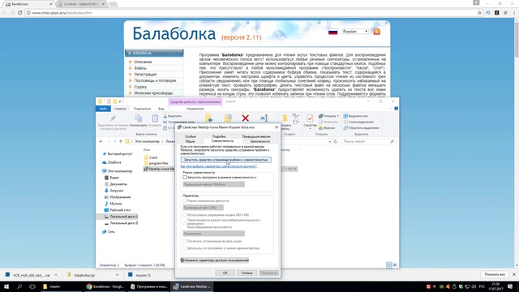Screen dimensions: 519x292
Task: Toggle run as administrator checkbox
Action: coord(185,248)
